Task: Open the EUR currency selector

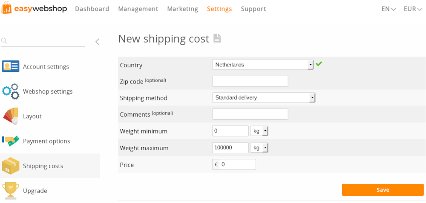Action: point(413,9)
